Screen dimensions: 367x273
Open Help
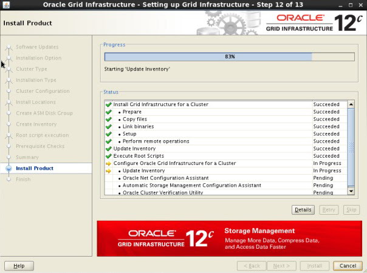(19, 266)
